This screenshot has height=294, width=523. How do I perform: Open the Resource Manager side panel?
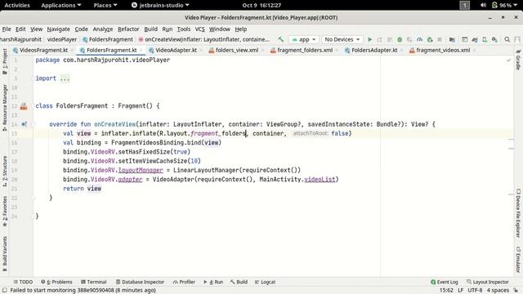[x=5, y=107]
